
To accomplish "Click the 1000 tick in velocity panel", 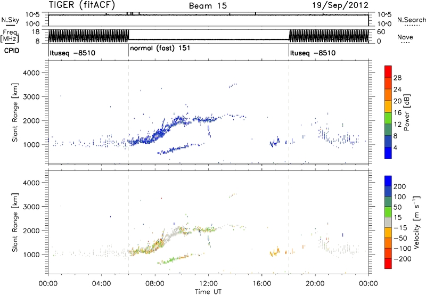I will (31, 255).
